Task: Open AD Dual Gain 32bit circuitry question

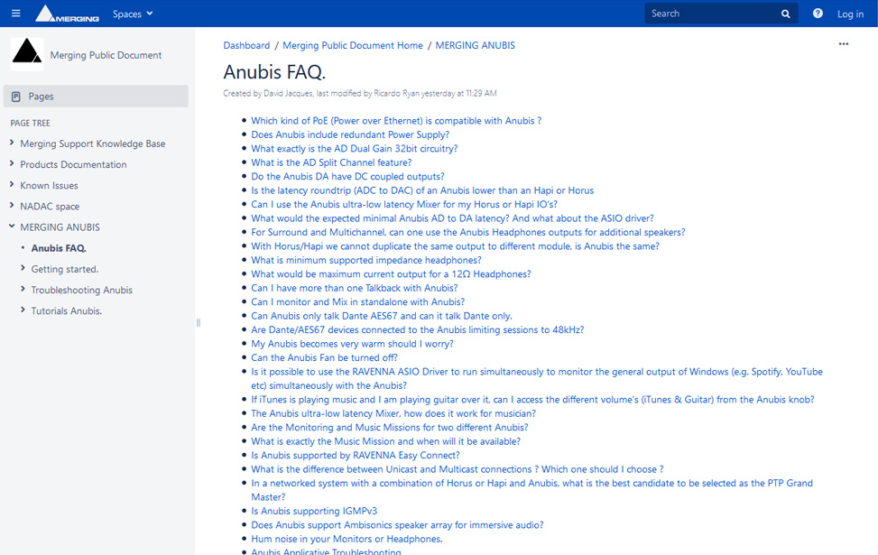Action: (x=355, y=148)
